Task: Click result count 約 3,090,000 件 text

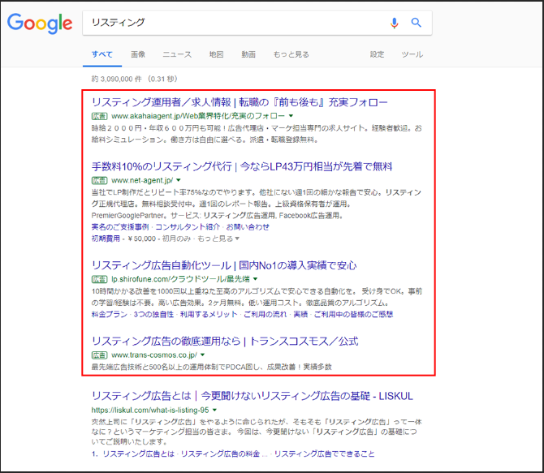Action: [x=117, y=79]
